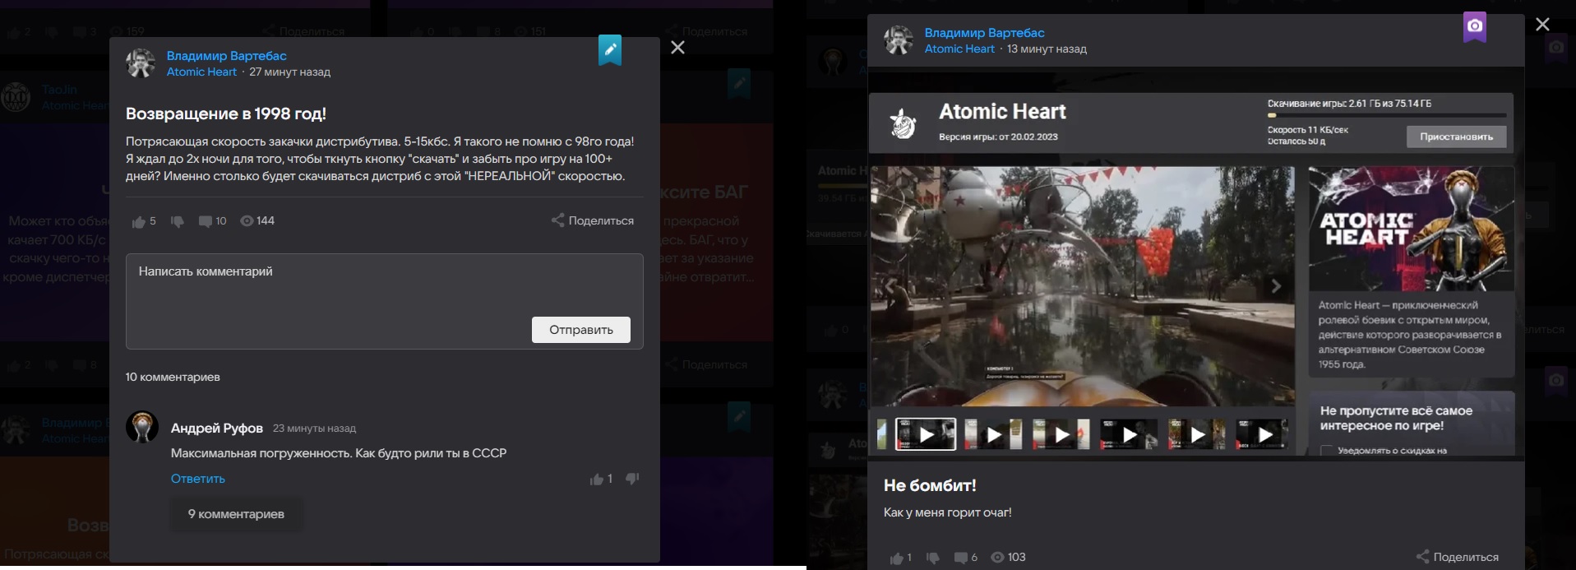This screenshot has width=1576, height=570.
Task: Expand the "9 комментариев" replies
Action: (237, 514)
